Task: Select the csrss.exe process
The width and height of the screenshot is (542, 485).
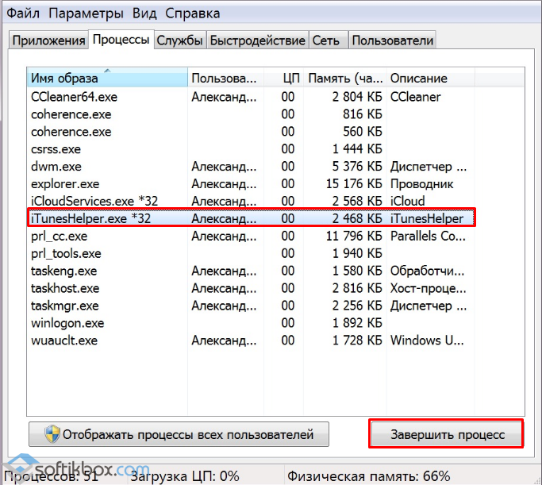Action: click(252, 149)
